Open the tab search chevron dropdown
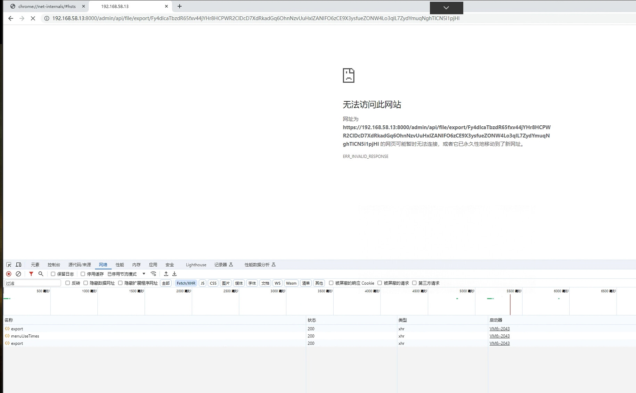 (x=446, y=8)
